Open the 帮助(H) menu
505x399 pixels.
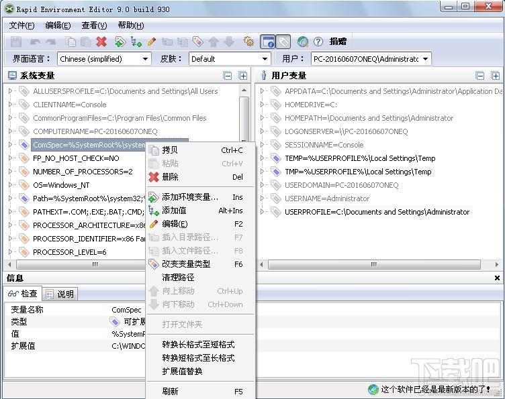(x=131, y=25)
